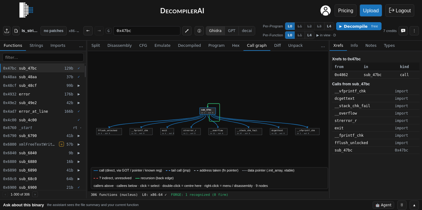Screen dimensions: 422x210
Task: Click the file document icon beside ls_stri…
Action: tap(16, 31)
